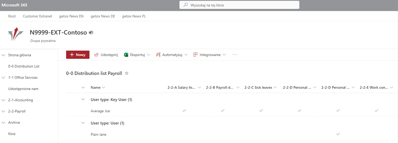Image resolution: width=398 pixels, height=143 pixels.
Task: Favorite the list with the star icon
Action: 127,73
